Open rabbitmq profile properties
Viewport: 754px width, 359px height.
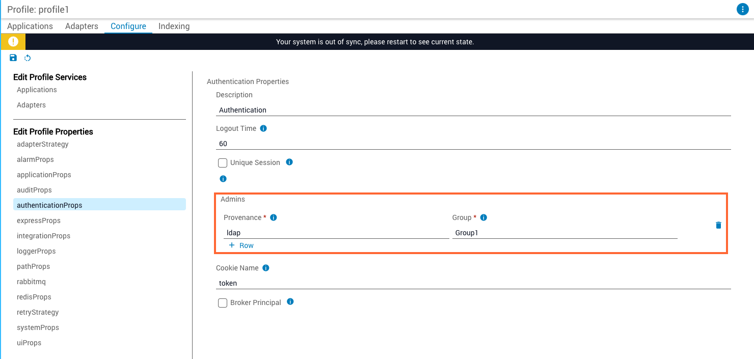point(31,282)
